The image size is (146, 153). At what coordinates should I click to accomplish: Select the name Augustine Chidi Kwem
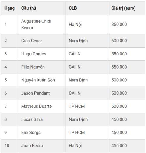click(x=36, y=25)
